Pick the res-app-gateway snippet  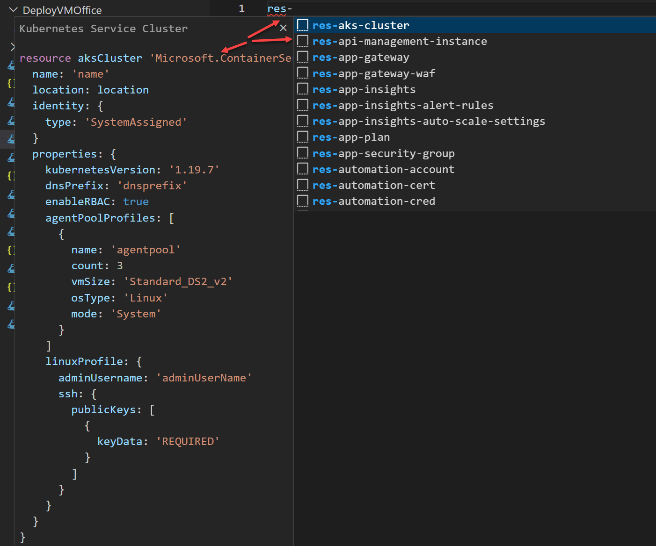tap(474, 57)
